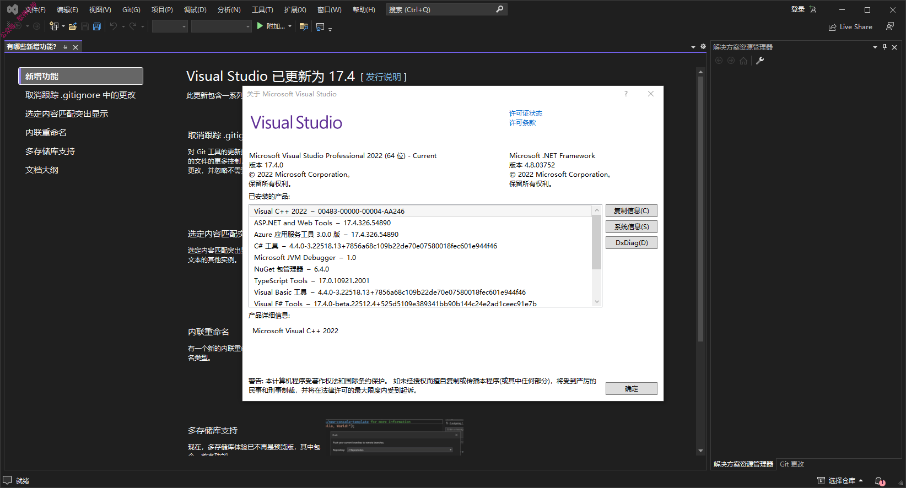Click Solution Explorer forward arrow

pyautogui.click(x=731, y=61)
